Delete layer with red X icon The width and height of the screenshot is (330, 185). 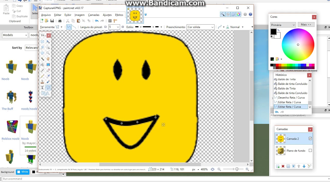[283, 166]
